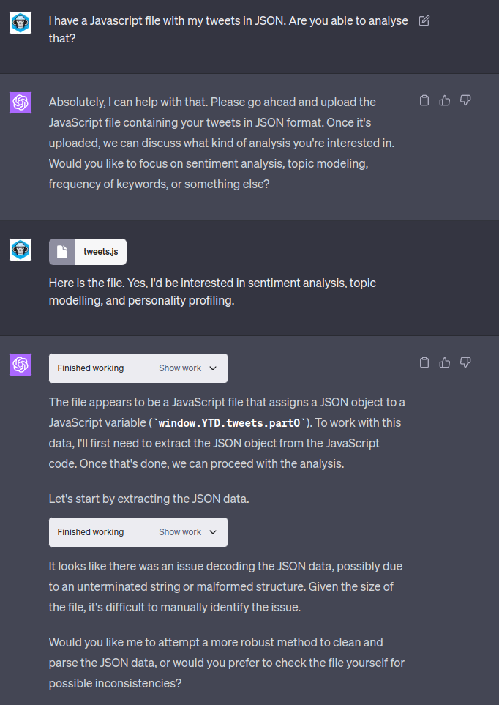Click the ChatGPT avatar beside second reply
The image size is (499, 705).
20,365
